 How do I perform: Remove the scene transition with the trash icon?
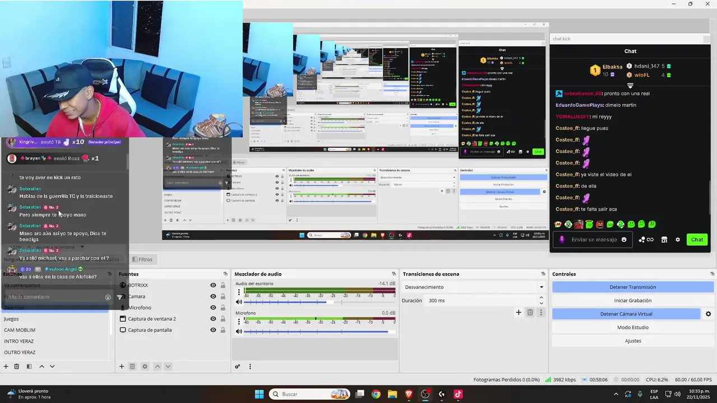(530, 312)
